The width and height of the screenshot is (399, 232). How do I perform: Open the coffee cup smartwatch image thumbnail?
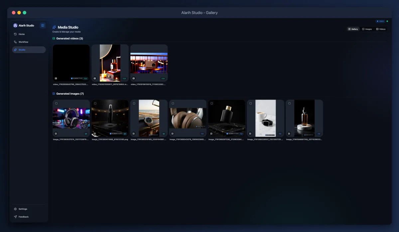coord(265,118)
